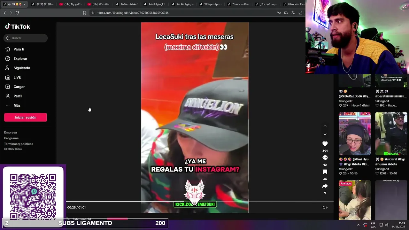The height and width of the screenshot is (230, 409).
Task: Click the search magnifier icon
Action: click(8, 38)
